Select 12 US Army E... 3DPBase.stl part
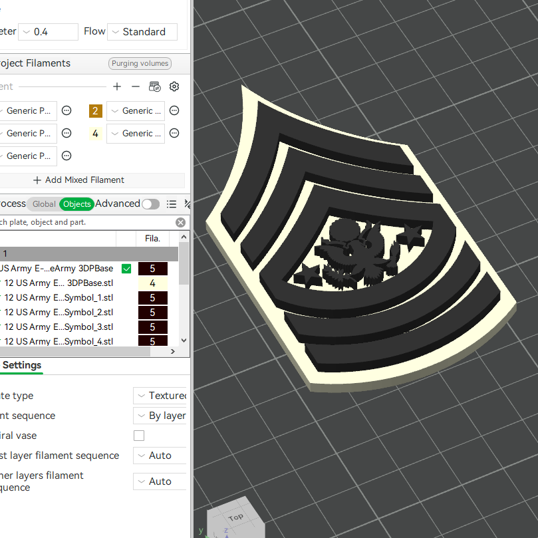Viewport: 538px width, 538px height. (59, 283)
